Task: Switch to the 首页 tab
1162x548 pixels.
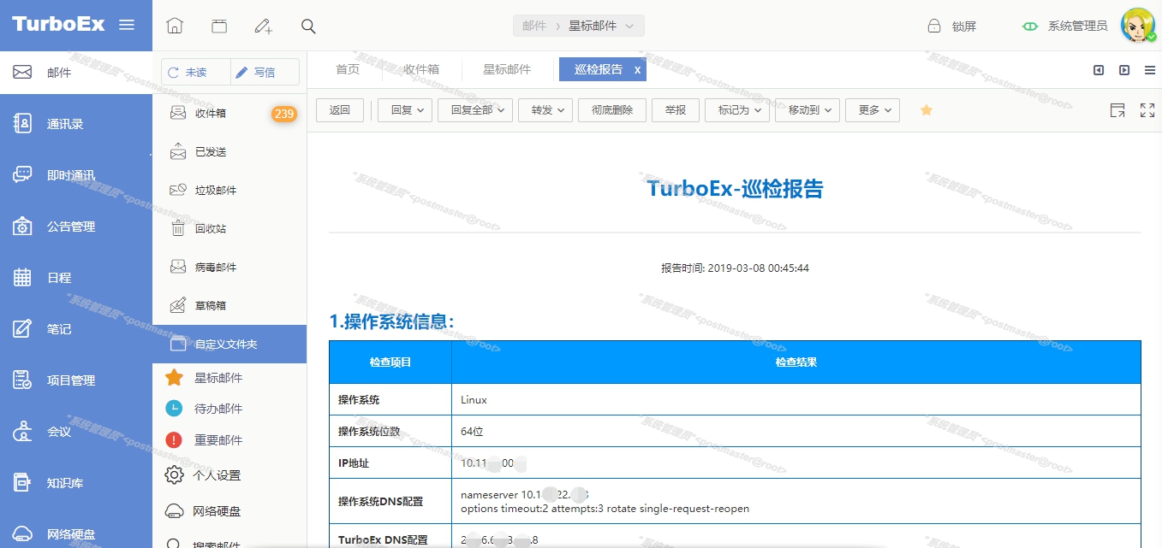Action: coord(348,69)
